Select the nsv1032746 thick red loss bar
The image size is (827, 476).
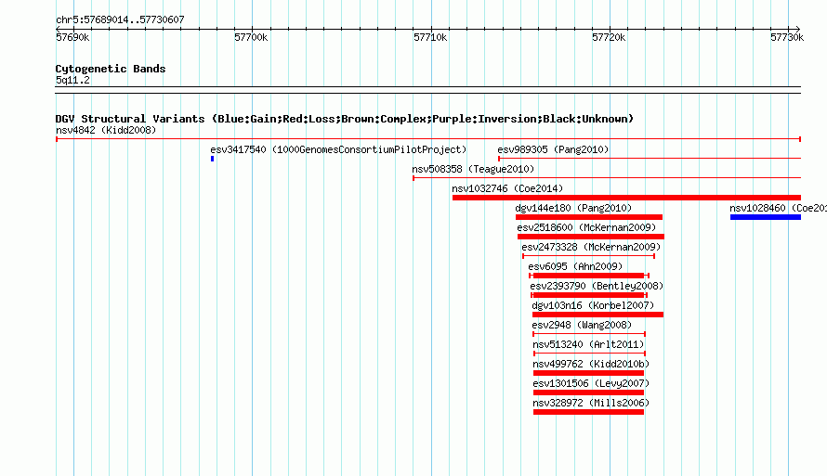pyautogui.click(x=626, y=198)
